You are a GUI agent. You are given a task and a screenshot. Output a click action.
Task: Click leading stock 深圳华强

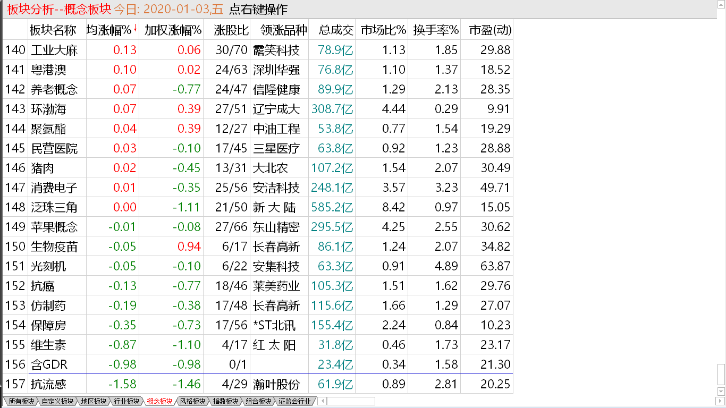276,70
